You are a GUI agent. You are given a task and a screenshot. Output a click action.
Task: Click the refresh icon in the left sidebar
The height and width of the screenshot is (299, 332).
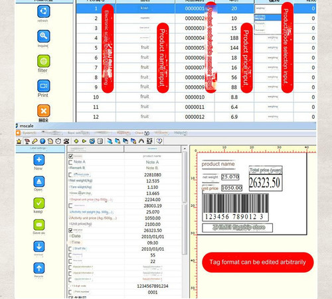pyautogui.click(x=43, y=11)
